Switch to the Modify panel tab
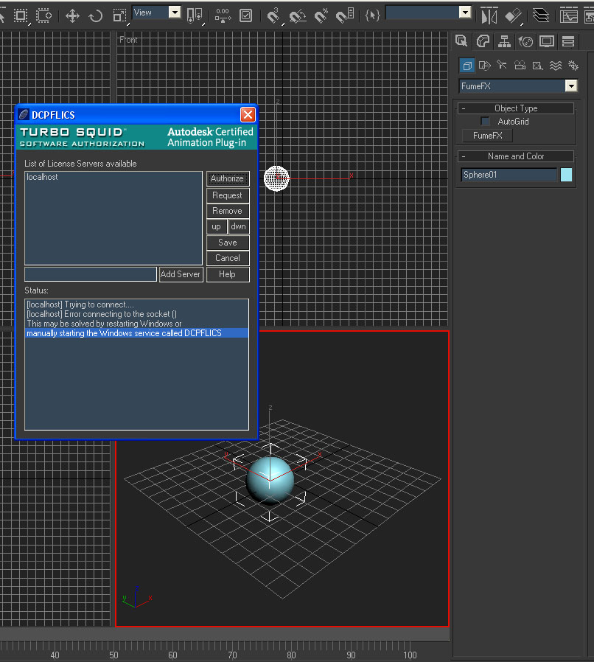The height and width of the screenshot is (662, 594). (x=483, y=41)
